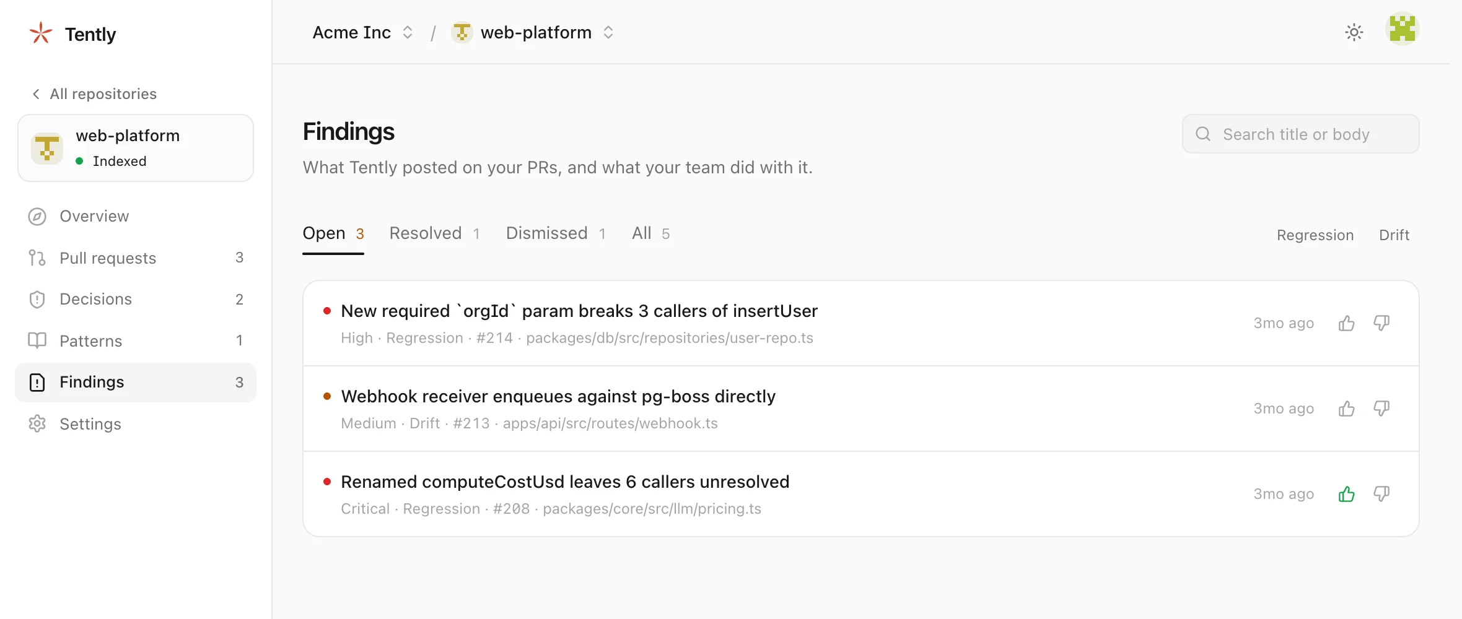Click the 3mo ago timestamp on Webhook finding
This screenshot has width=1462, height=619.
point(1284,409)
